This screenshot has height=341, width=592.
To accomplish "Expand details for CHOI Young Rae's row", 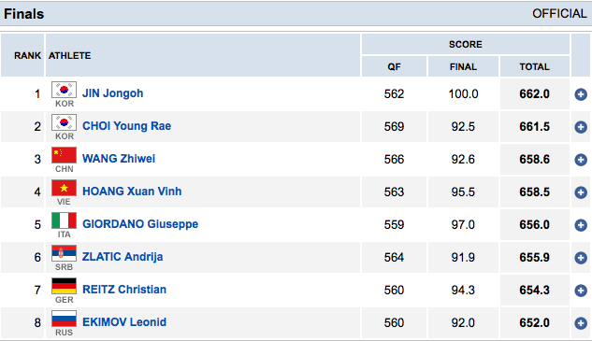I will tap(581, 127).
